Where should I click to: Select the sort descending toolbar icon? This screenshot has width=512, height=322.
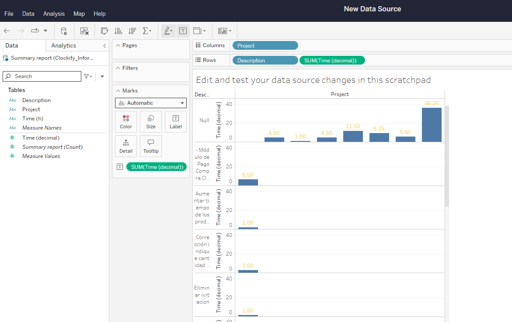132,31
